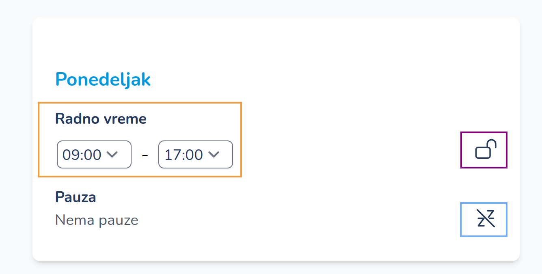Image resolution: width=542 pixels, height=274 pixels.
Task: Click the dash between the time selectors
Action: 145,155
